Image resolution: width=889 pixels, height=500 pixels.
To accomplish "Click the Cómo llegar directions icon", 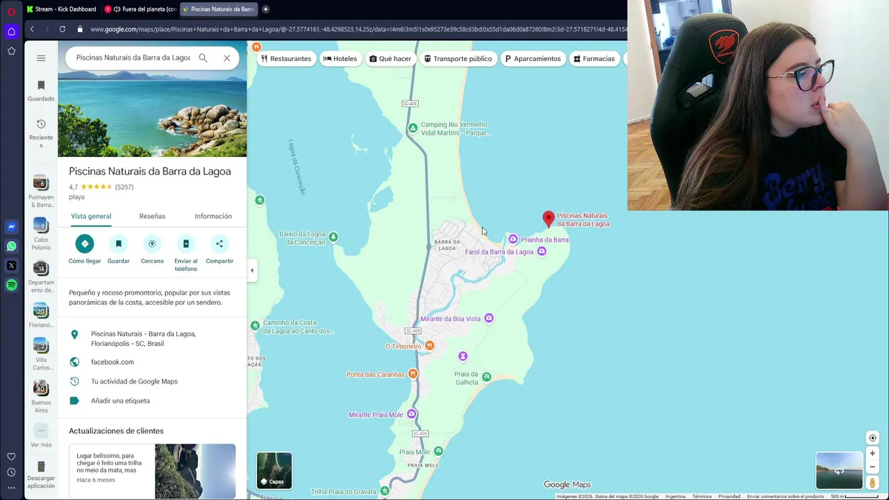I will pos(85,244).
